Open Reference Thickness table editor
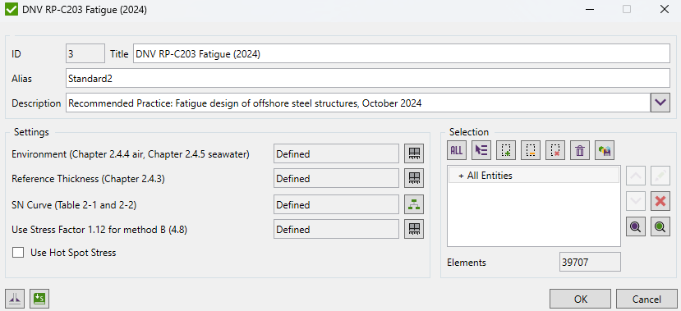Screen dimensions: 681x311 414,178
